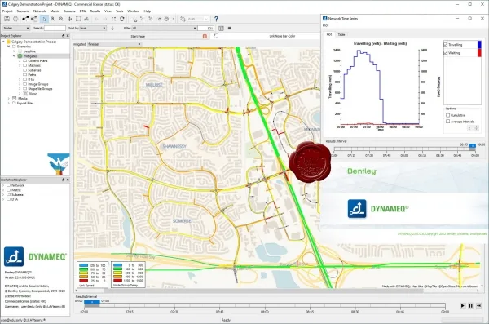Pause the results interval animation

[x=470, y=305]
